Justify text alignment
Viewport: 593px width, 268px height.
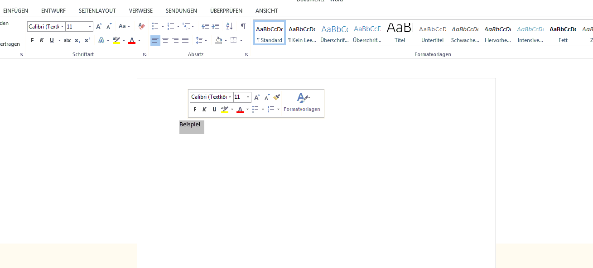click(x=185, y=40)
